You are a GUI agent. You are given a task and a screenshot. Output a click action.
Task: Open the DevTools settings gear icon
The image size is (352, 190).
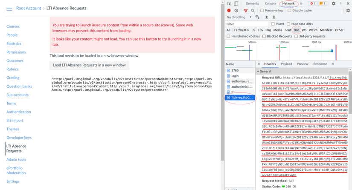click(x=334, y=3)
